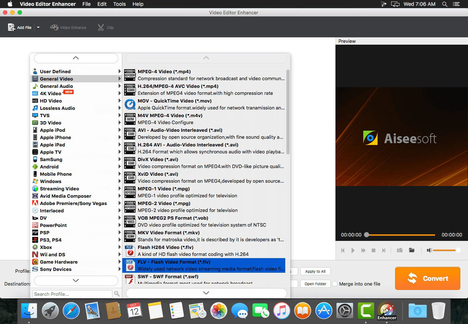
Task: Expand the Mobile Phone submenu arrow
Action: [119, 174]
